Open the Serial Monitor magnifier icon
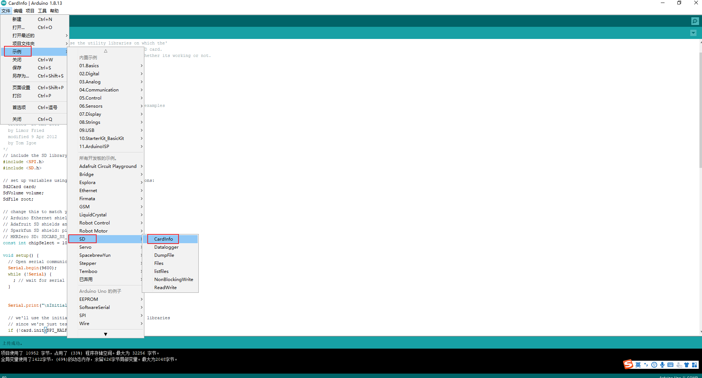The width and height of the screenshot is (702, 378). click(x=695, y=21)
